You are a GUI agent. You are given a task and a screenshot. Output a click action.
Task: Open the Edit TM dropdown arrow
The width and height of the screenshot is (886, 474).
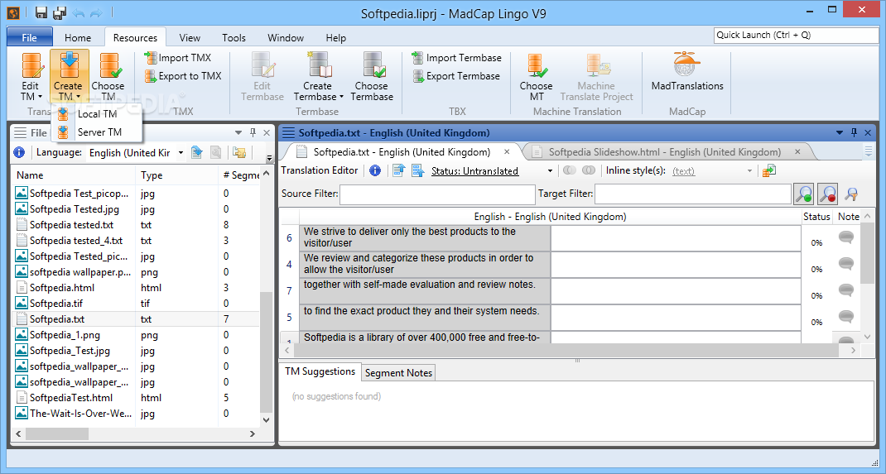tap(40, 97)
